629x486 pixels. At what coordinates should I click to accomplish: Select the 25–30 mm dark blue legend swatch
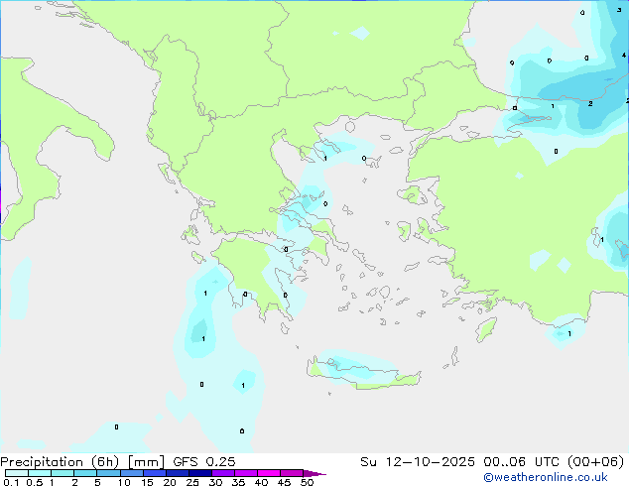(200, 473)
